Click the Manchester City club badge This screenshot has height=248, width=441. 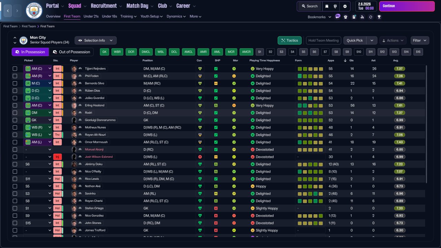tap(34, 11)
